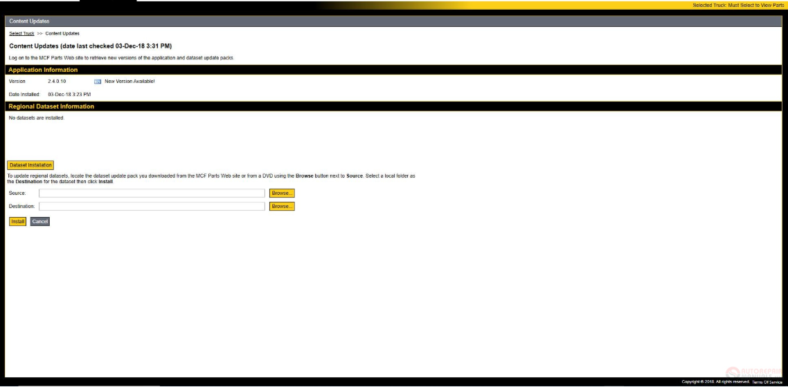Click the 'No datasets are installed.' message
This screenshot has width=788, height=387.
click(37, 118)
